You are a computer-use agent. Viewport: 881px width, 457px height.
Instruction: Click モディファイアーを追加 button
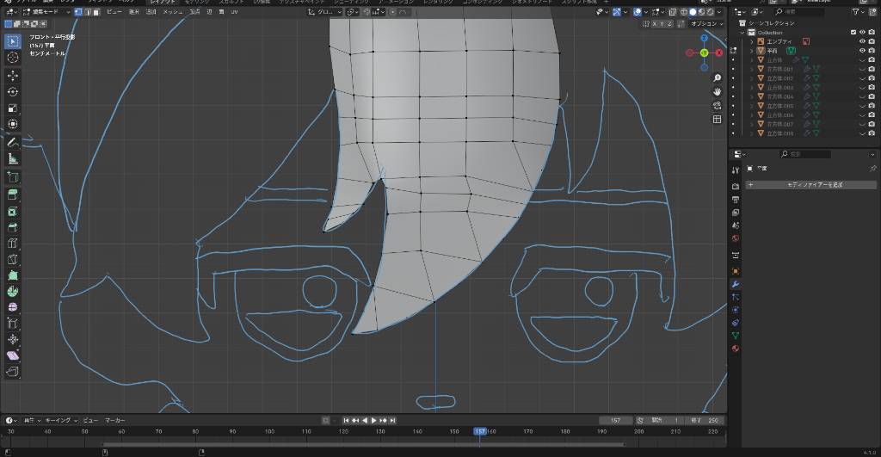pyautogui.click(x=814, y=185)
